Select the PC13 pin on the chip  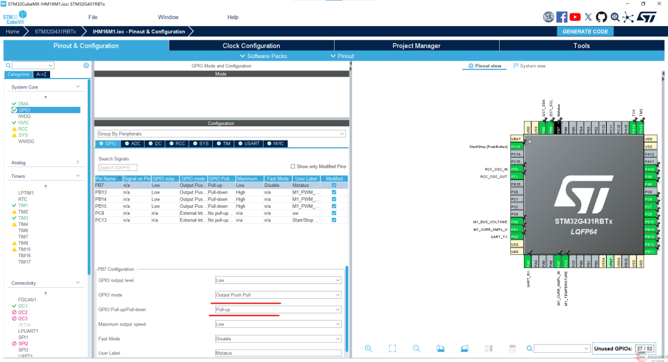click(x=516, y=147)
